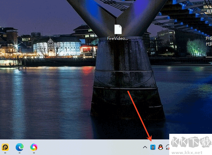Click the green-lit tree in the wallpaper
212x155 pixels.
tap(196, 47)
